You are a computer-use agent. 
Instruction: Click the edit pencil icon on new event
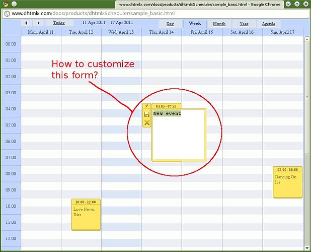click(x=146, y=106)
